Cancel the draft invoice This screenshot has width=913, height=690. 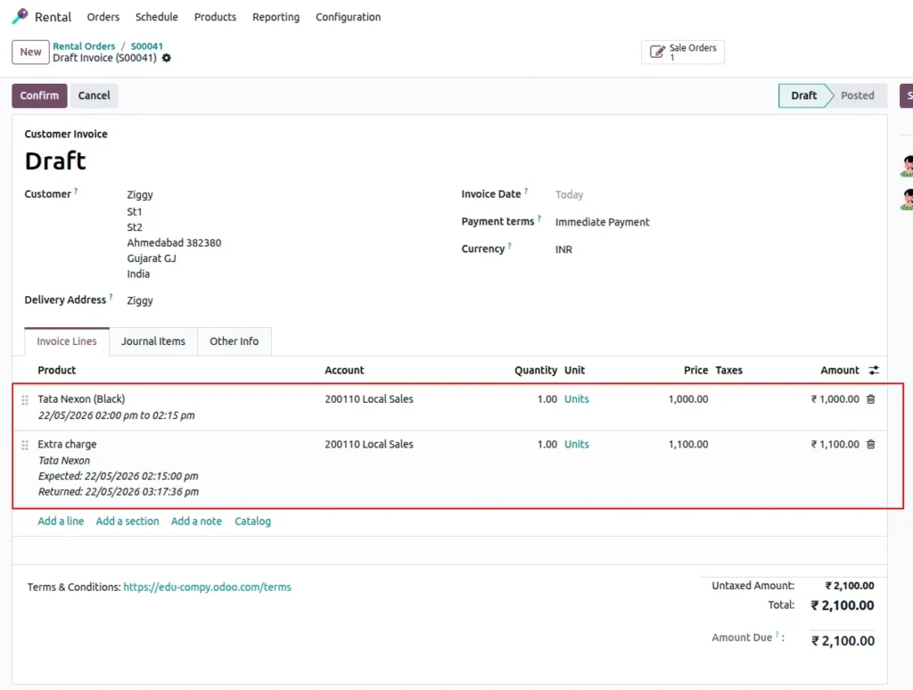[95, 95]
